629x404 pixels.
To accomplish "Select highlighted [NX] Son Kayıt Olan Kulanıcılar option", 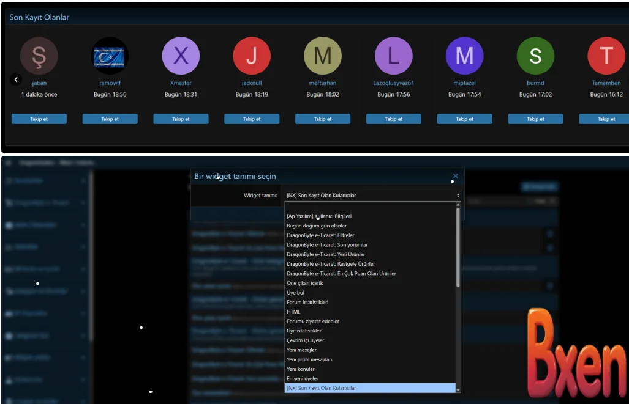I will [321, 388].
